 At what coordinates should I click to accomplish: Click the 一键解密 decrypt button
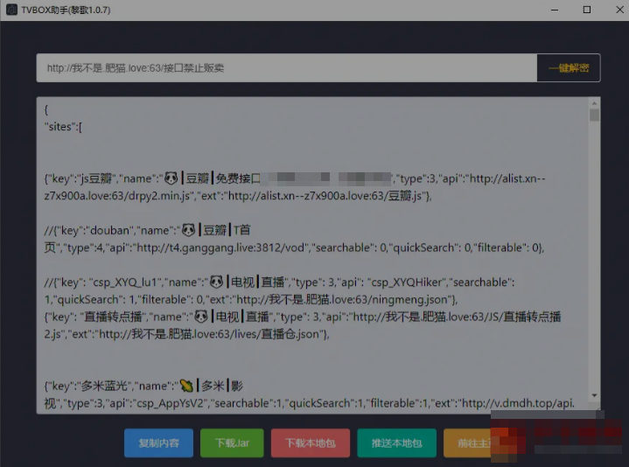(569, 67)
